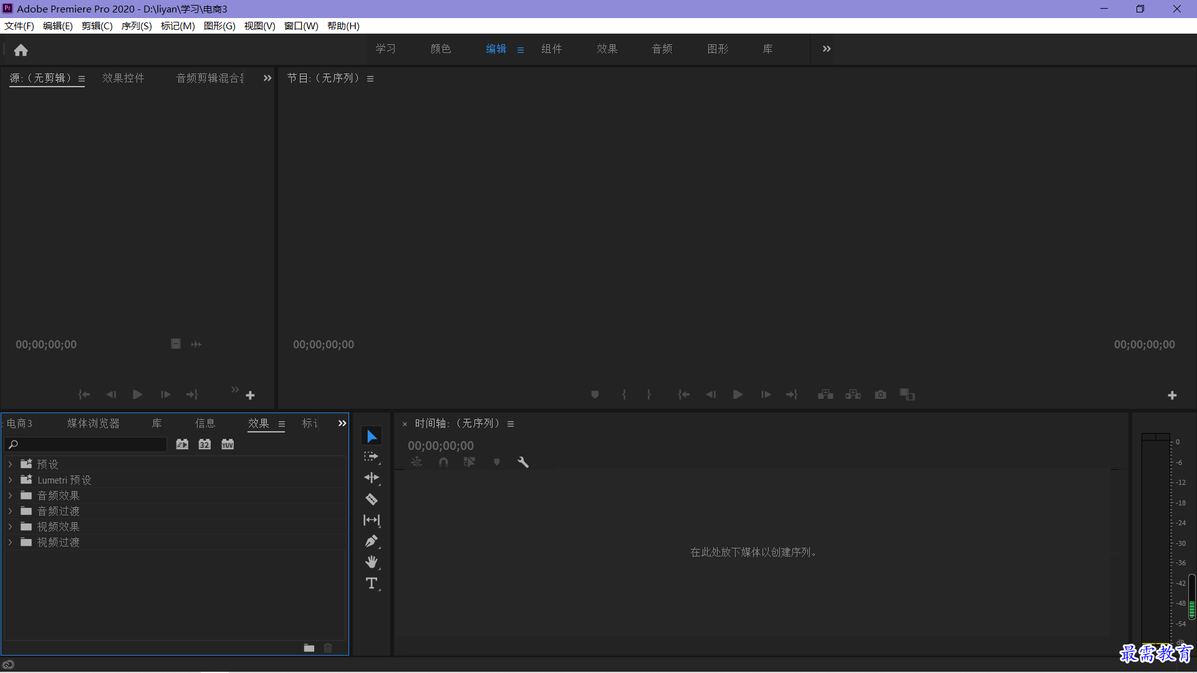Show hidden project panel tabs chevron

point(342,424)
